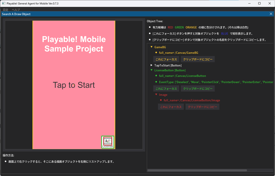The image size is (275, 176).
Task: Click the Object Tree: heading
Action: 155,21
